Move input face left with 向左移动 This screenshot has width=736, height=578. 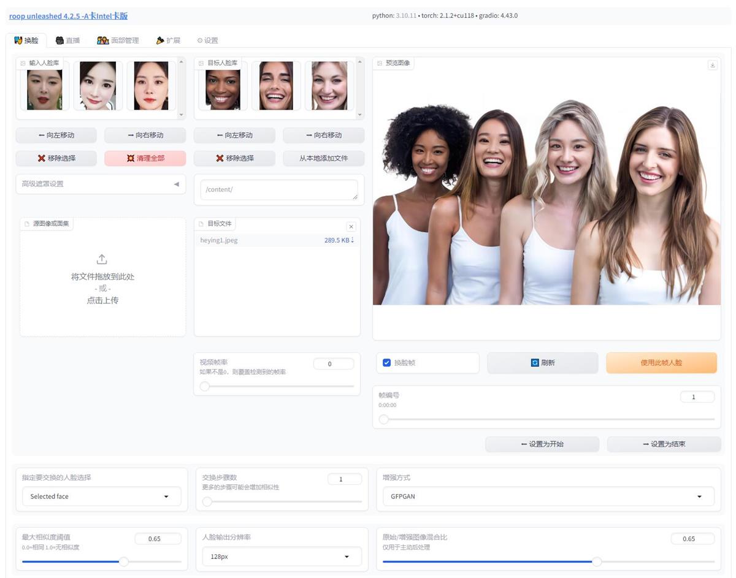pos(56,135)
